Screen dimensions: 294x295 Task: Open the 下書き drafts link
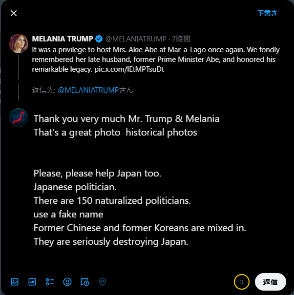[x=267, y=13]
